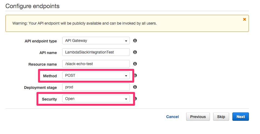Open the Security dropdown set to Open
The image size is (260, 134).
[x=96, y=99]
